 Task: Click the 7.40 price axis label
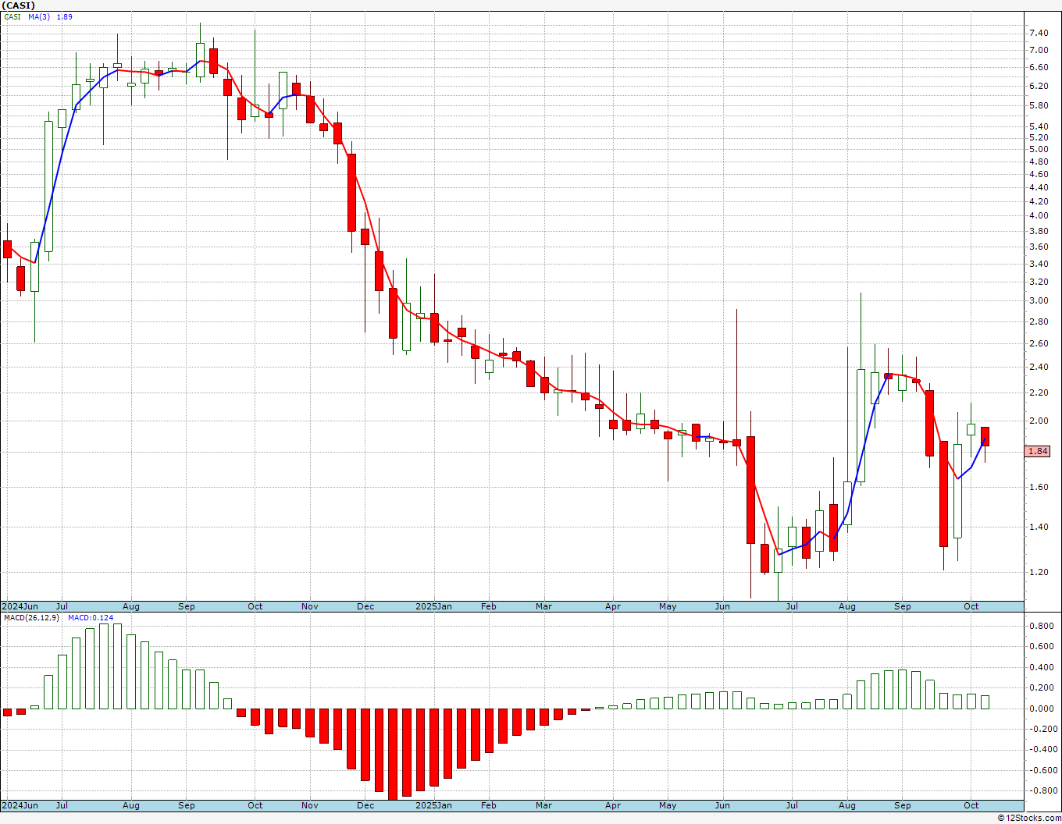coord(1039,33)
